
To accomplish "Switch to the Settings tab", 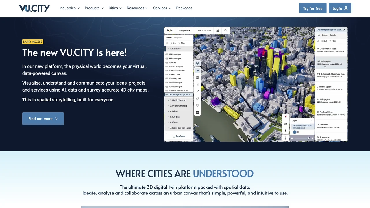I will [325, 35].
